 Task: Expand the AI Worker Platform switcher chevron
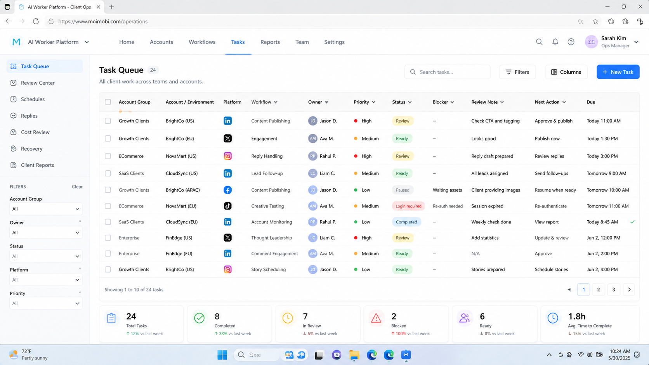coord(87,42)
